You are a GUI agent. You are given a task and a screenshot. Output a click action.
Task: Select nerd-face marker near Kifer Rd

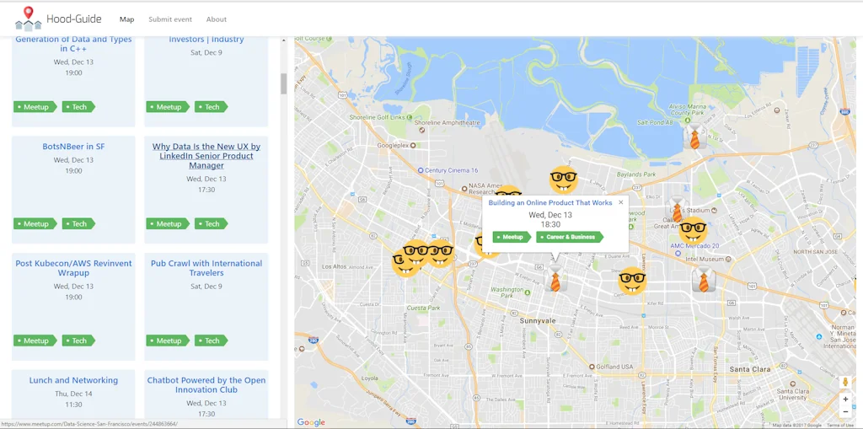point(632,281)
